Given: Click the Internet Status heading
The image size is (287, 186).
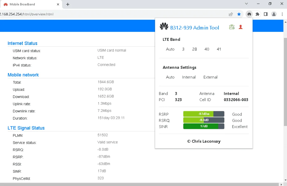Looking at the screenshot, I should (23, 43).
